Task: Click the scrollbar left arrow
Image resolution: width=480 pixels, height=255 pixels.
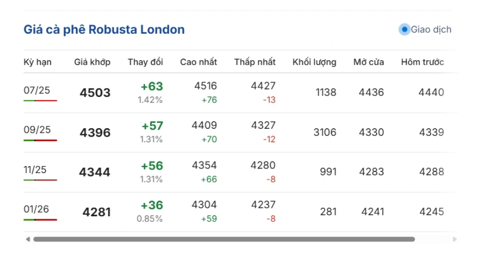Action: tap(28, 239)
